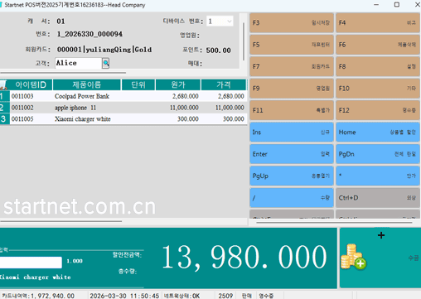Click the white barcode input box
421x299 pixels.
point(31,263)
